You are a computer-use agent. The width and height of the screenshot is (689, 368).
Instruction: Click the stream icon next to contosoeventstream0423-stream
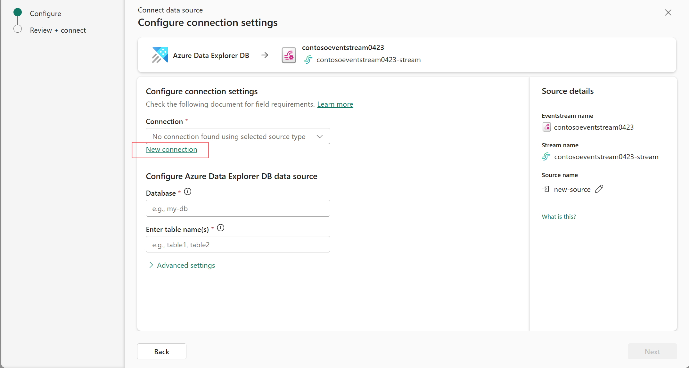(x=308, y=60)
